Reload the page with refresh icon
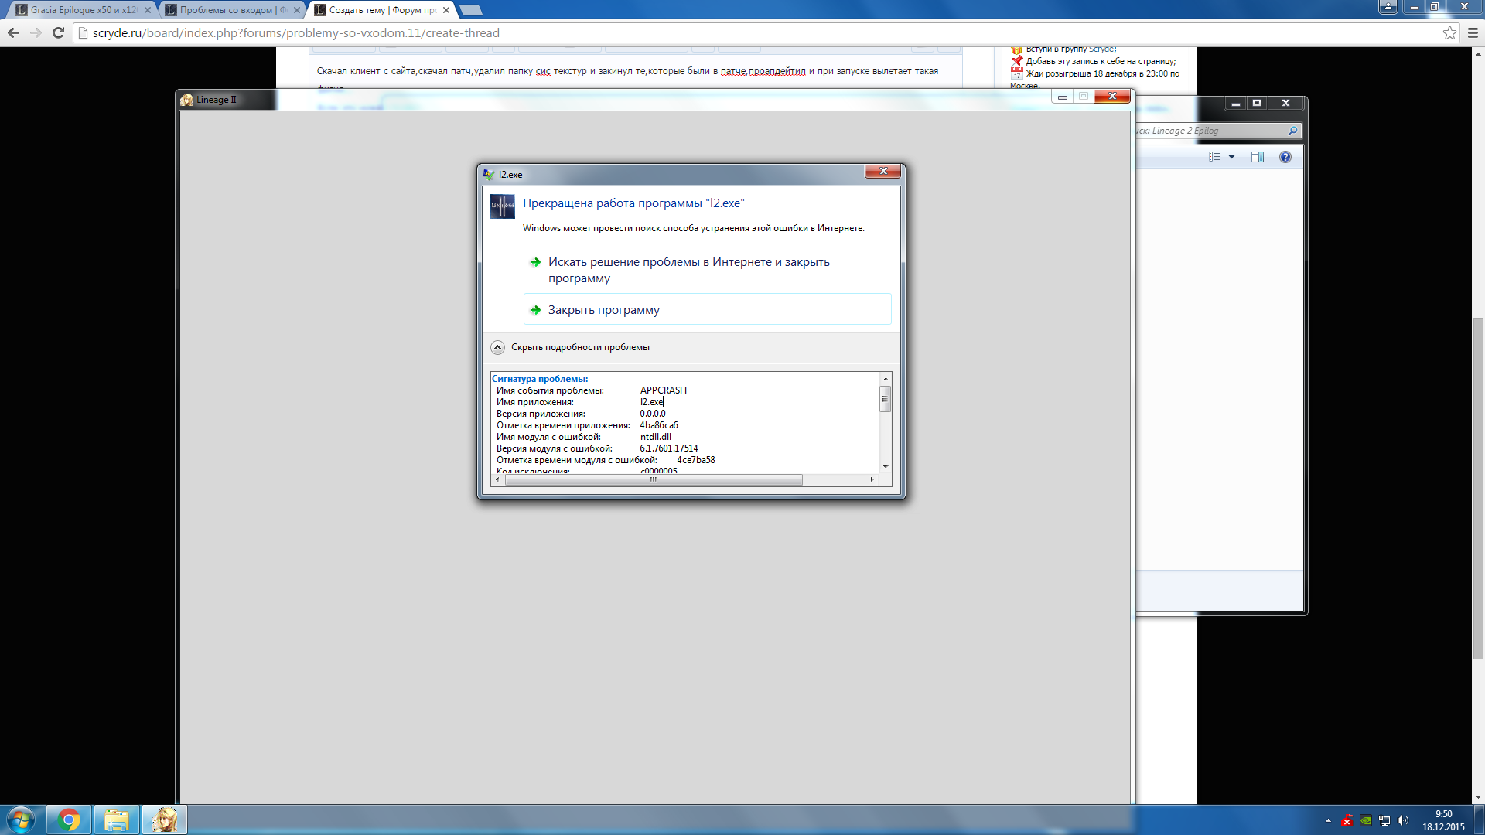This screenshot has height=835, width=1485. point(58,32)
